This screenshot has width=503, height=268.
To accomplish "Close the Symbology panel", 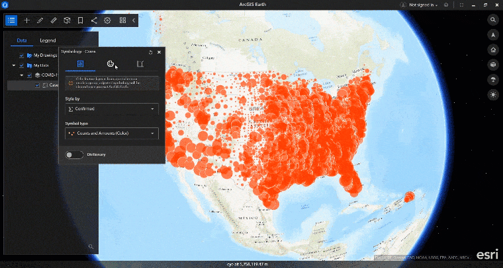I will tap(159, 51).
